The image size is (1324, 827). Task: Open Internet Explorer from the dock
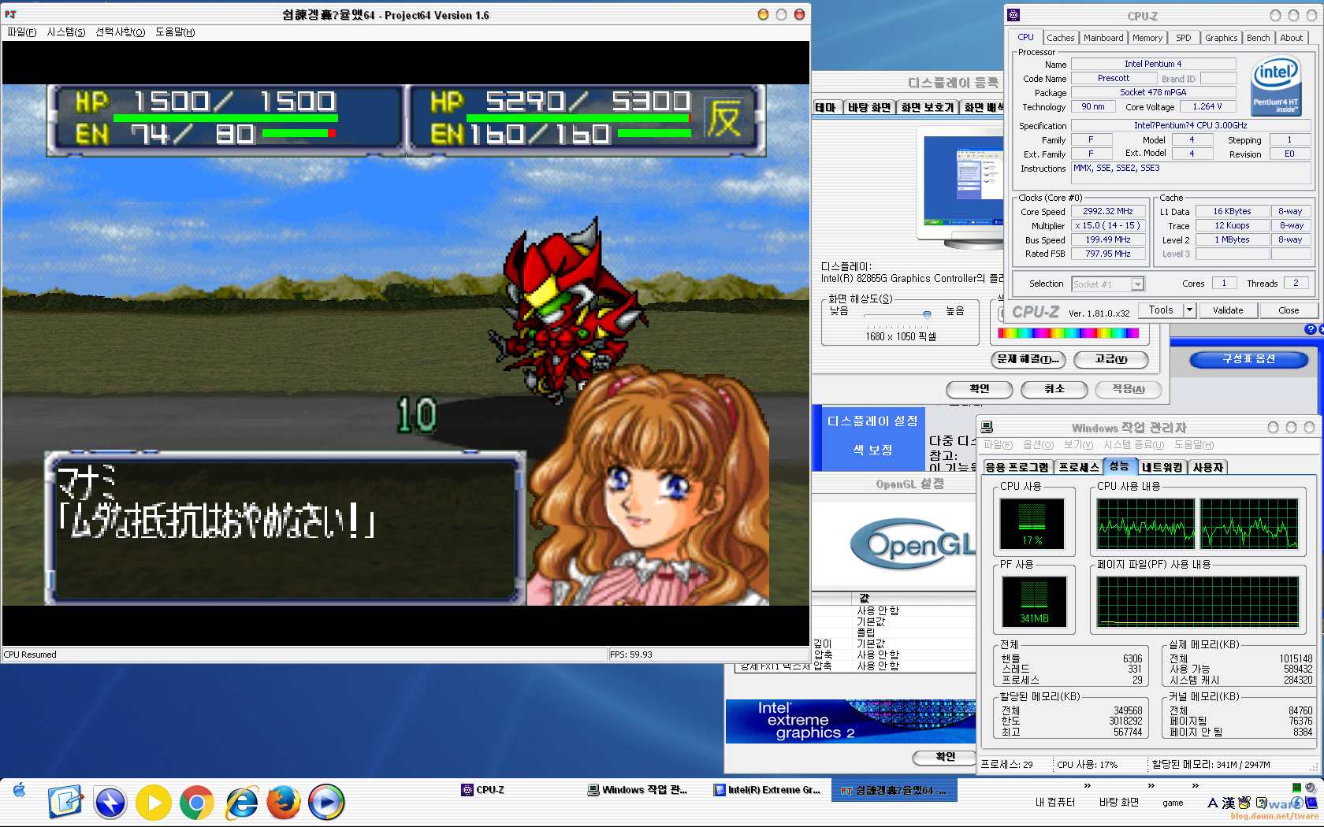point(241,803)
